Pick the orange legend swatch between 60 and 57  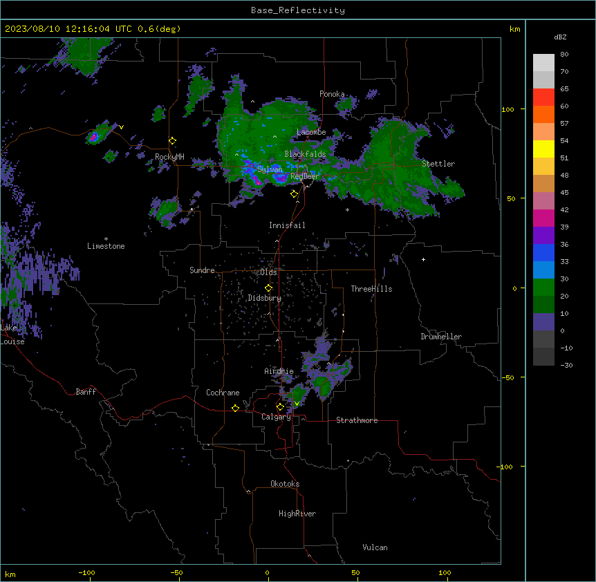tap(543, 114)
